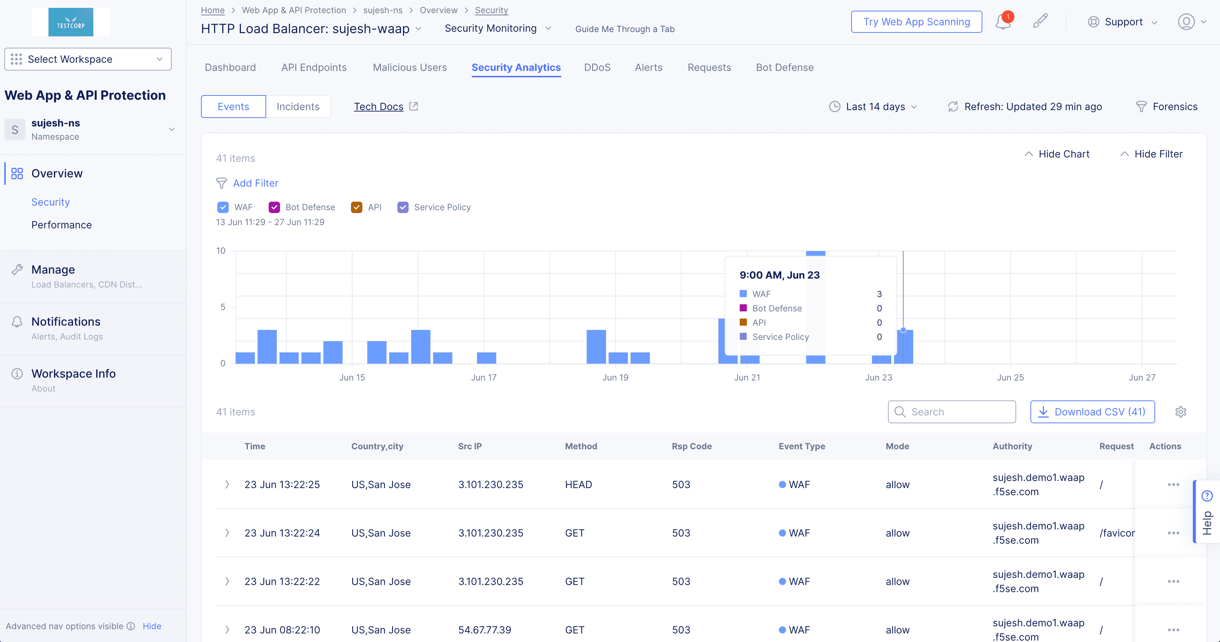
Task: Click the search magnifier icon
Action: [x=900, y=412]
